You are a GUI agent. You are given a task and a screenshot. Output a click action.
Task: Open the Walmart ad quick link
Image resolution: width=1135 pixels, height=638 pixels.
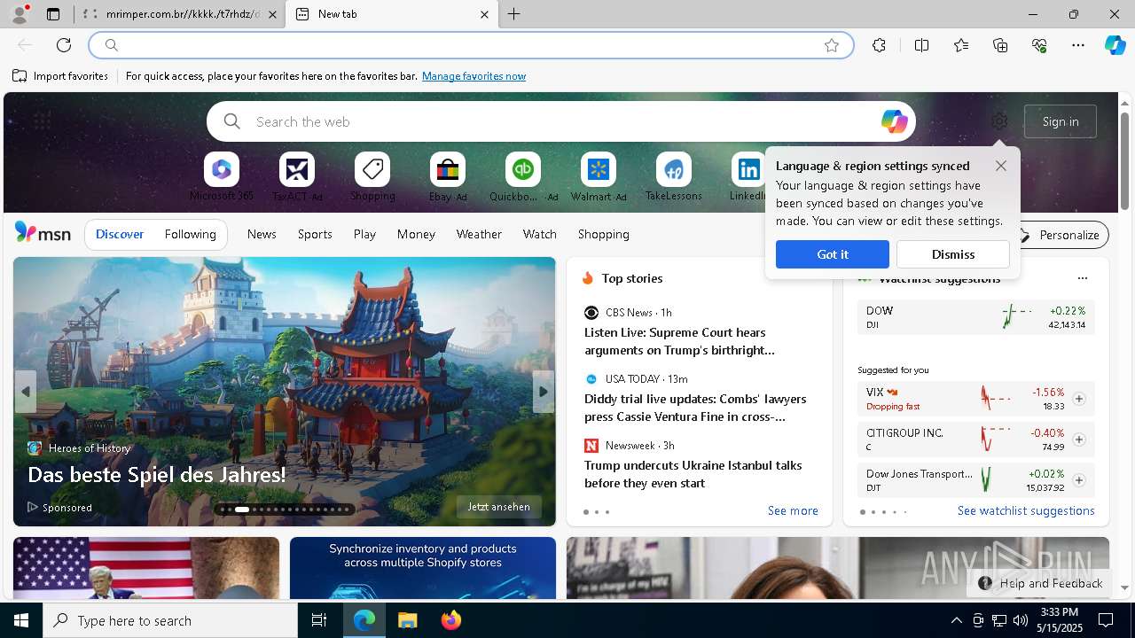599,177
